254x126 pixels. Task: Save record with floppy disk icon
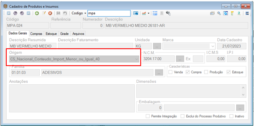58,13
